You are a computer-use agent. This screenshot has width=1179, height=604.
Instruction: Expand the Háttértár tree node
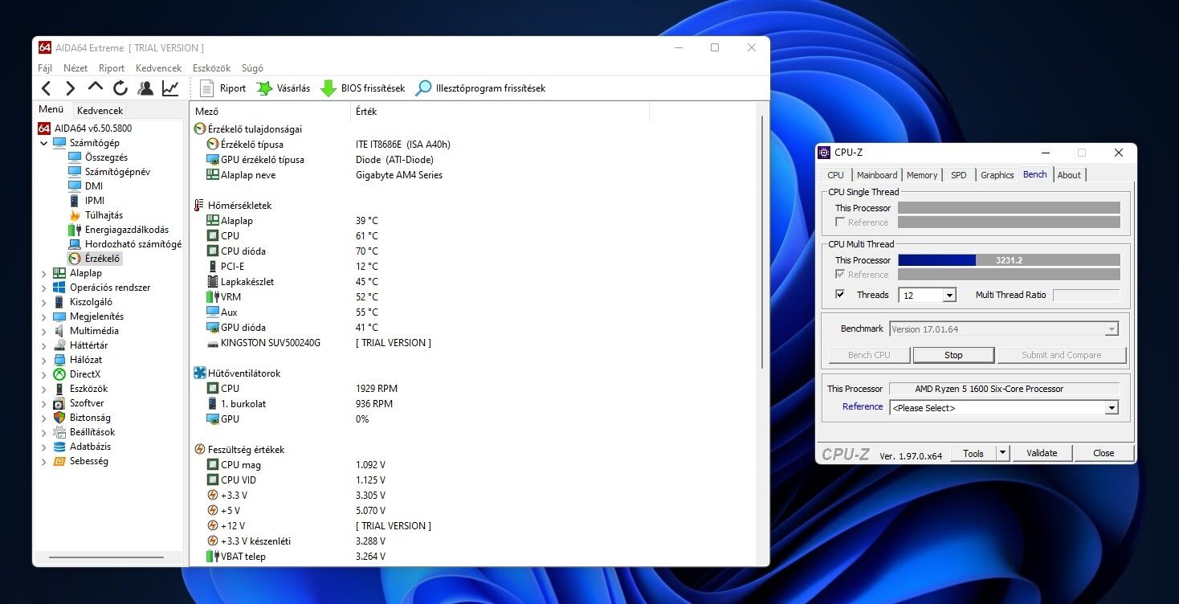(43, 345)
